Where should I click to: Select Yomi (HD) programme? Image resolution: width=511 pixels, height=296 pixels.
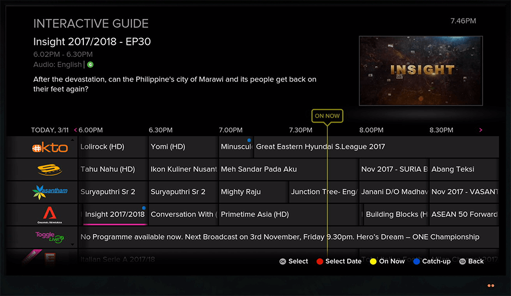(x=183, y=147)
